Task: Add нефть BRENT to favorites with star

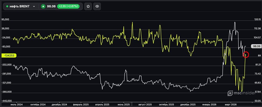Action: pyautogui.click(x=88, y=6)
